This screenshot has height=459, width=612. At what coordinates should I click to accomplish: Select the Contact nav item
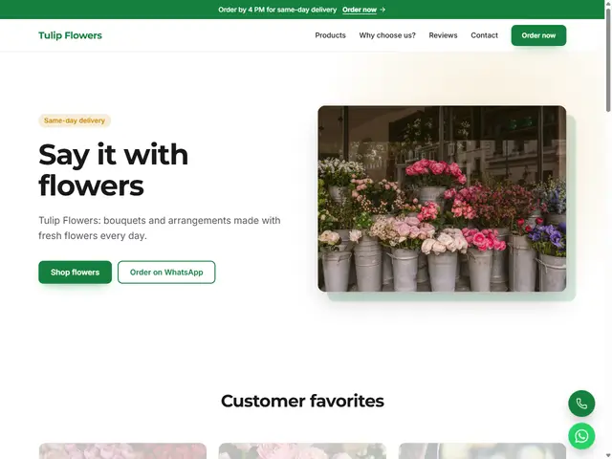coord(485,35)
